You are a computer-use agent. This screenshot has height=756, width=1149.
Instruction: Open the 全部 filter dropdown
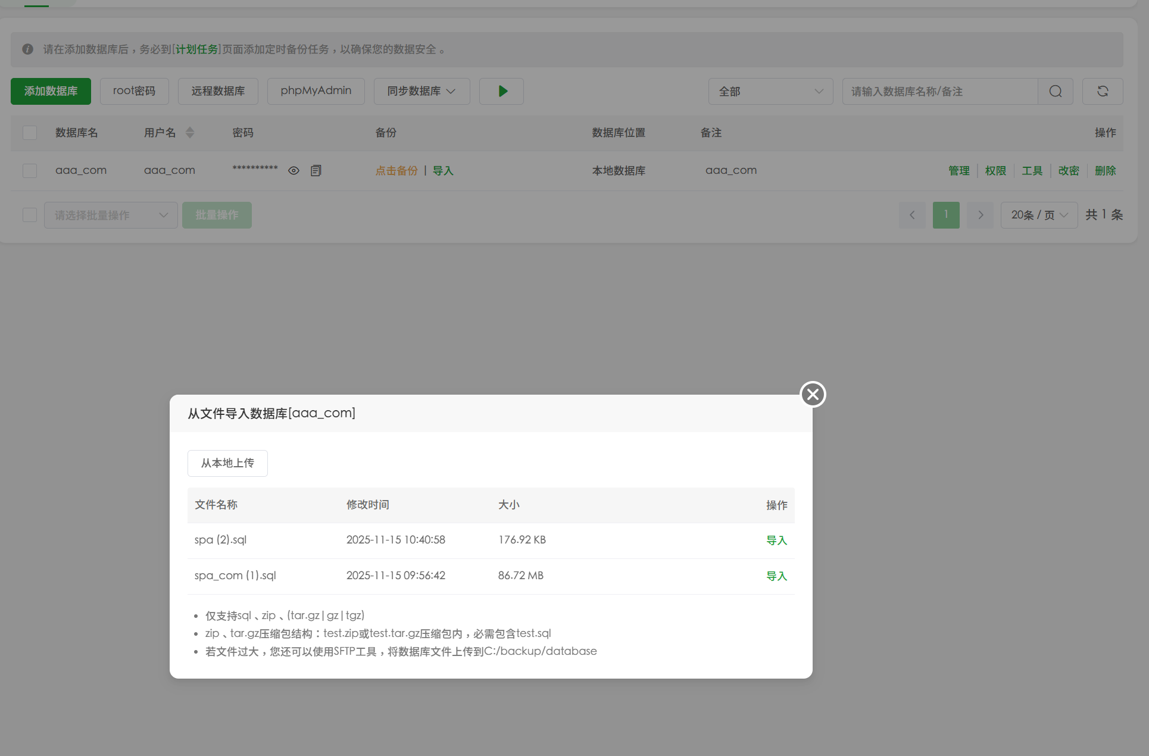coord(770,91)
